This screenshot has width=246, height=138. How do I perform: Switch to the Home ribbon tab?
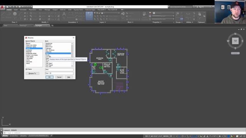[x=9, y=10]
